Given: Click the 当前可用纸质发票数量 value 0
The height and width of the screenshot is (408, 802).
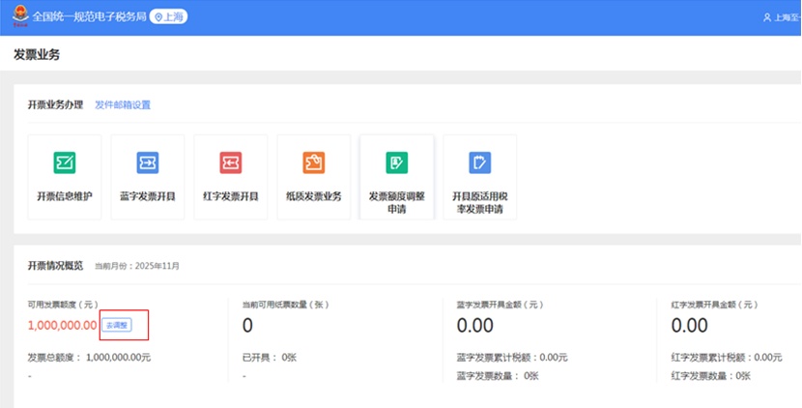Looking at the screenshot, I should tap(247, 326).
